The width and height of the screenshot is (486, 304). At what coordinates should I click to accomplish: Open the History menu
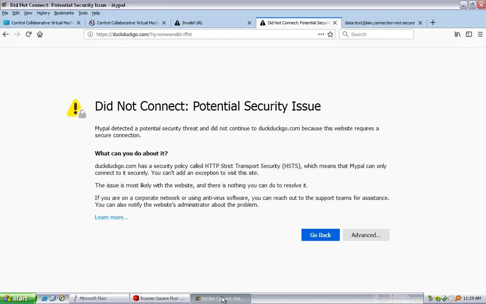tap(43, 13)
